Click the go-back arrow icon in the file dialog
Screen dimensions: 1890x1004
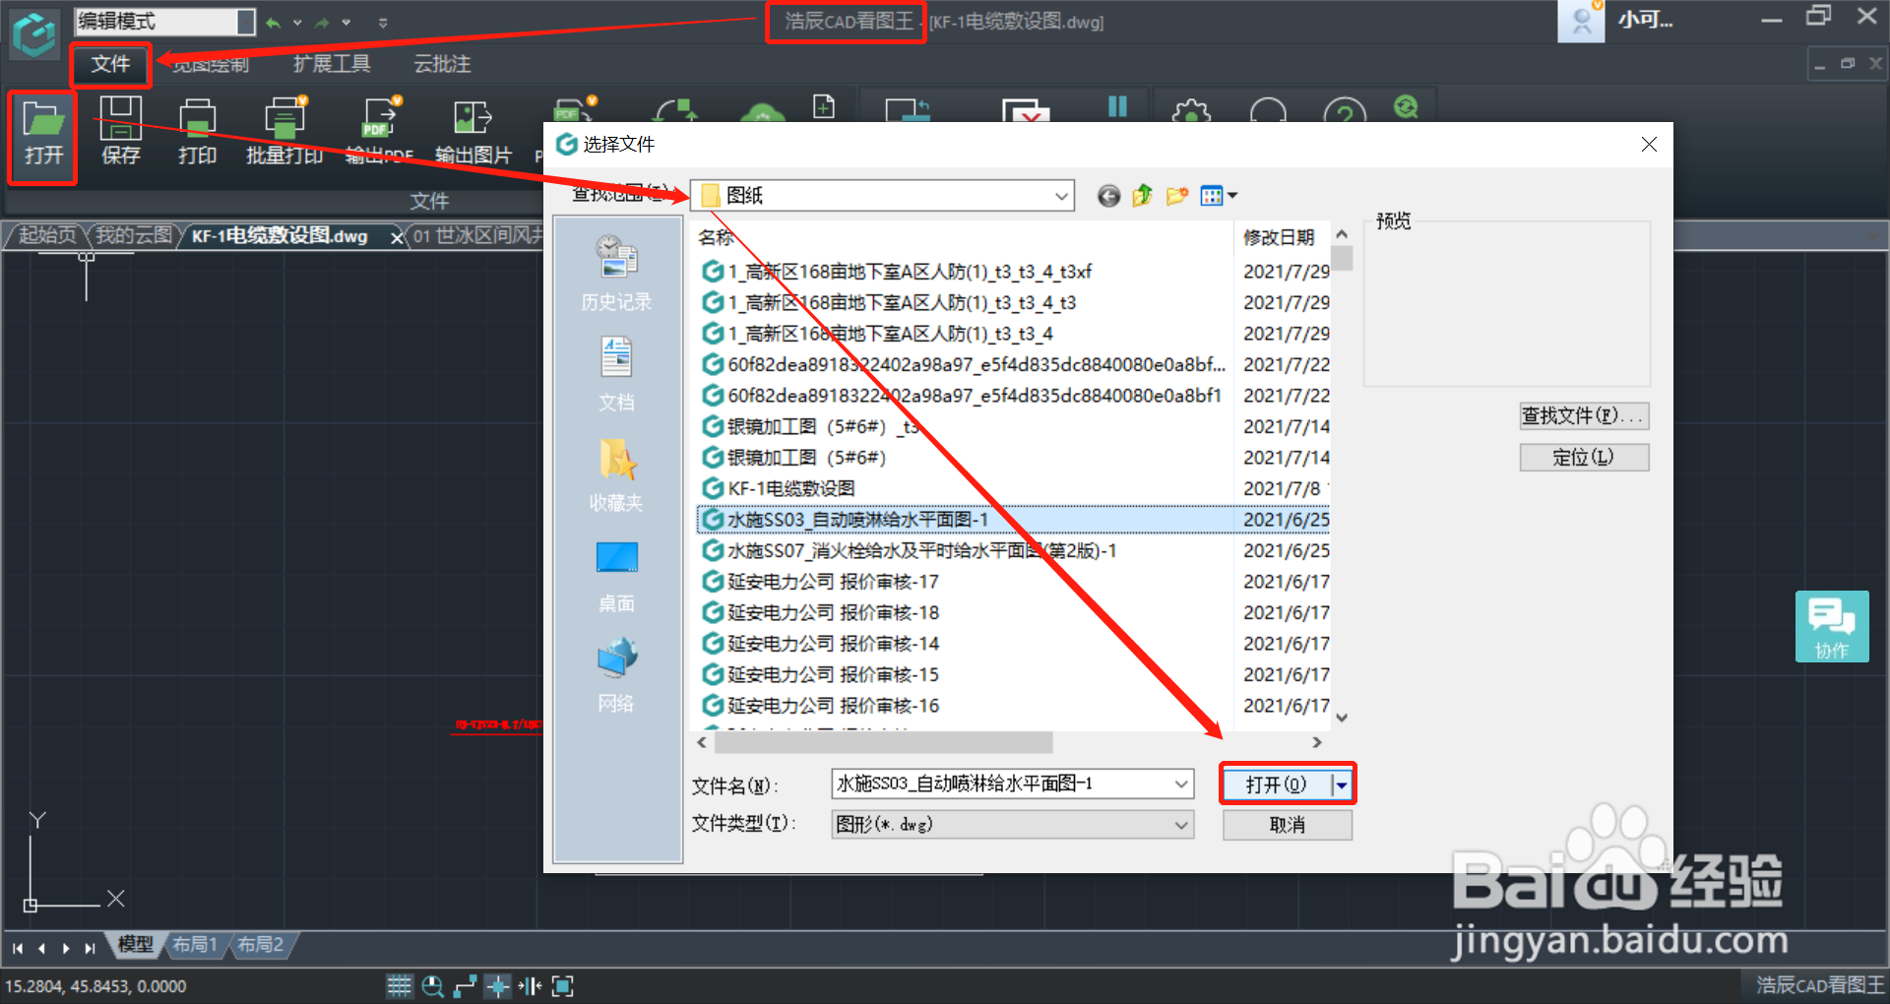point(1109,196)
